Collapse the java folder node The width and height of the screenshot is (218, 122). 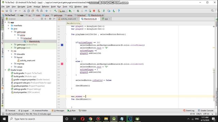pos(9,29)
